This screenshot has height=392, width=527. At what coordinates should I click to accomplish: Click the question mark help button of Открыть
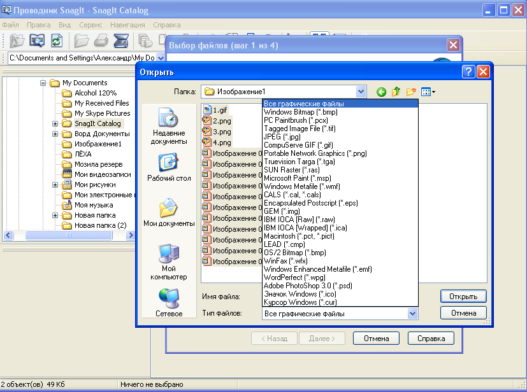coord(468,72)
